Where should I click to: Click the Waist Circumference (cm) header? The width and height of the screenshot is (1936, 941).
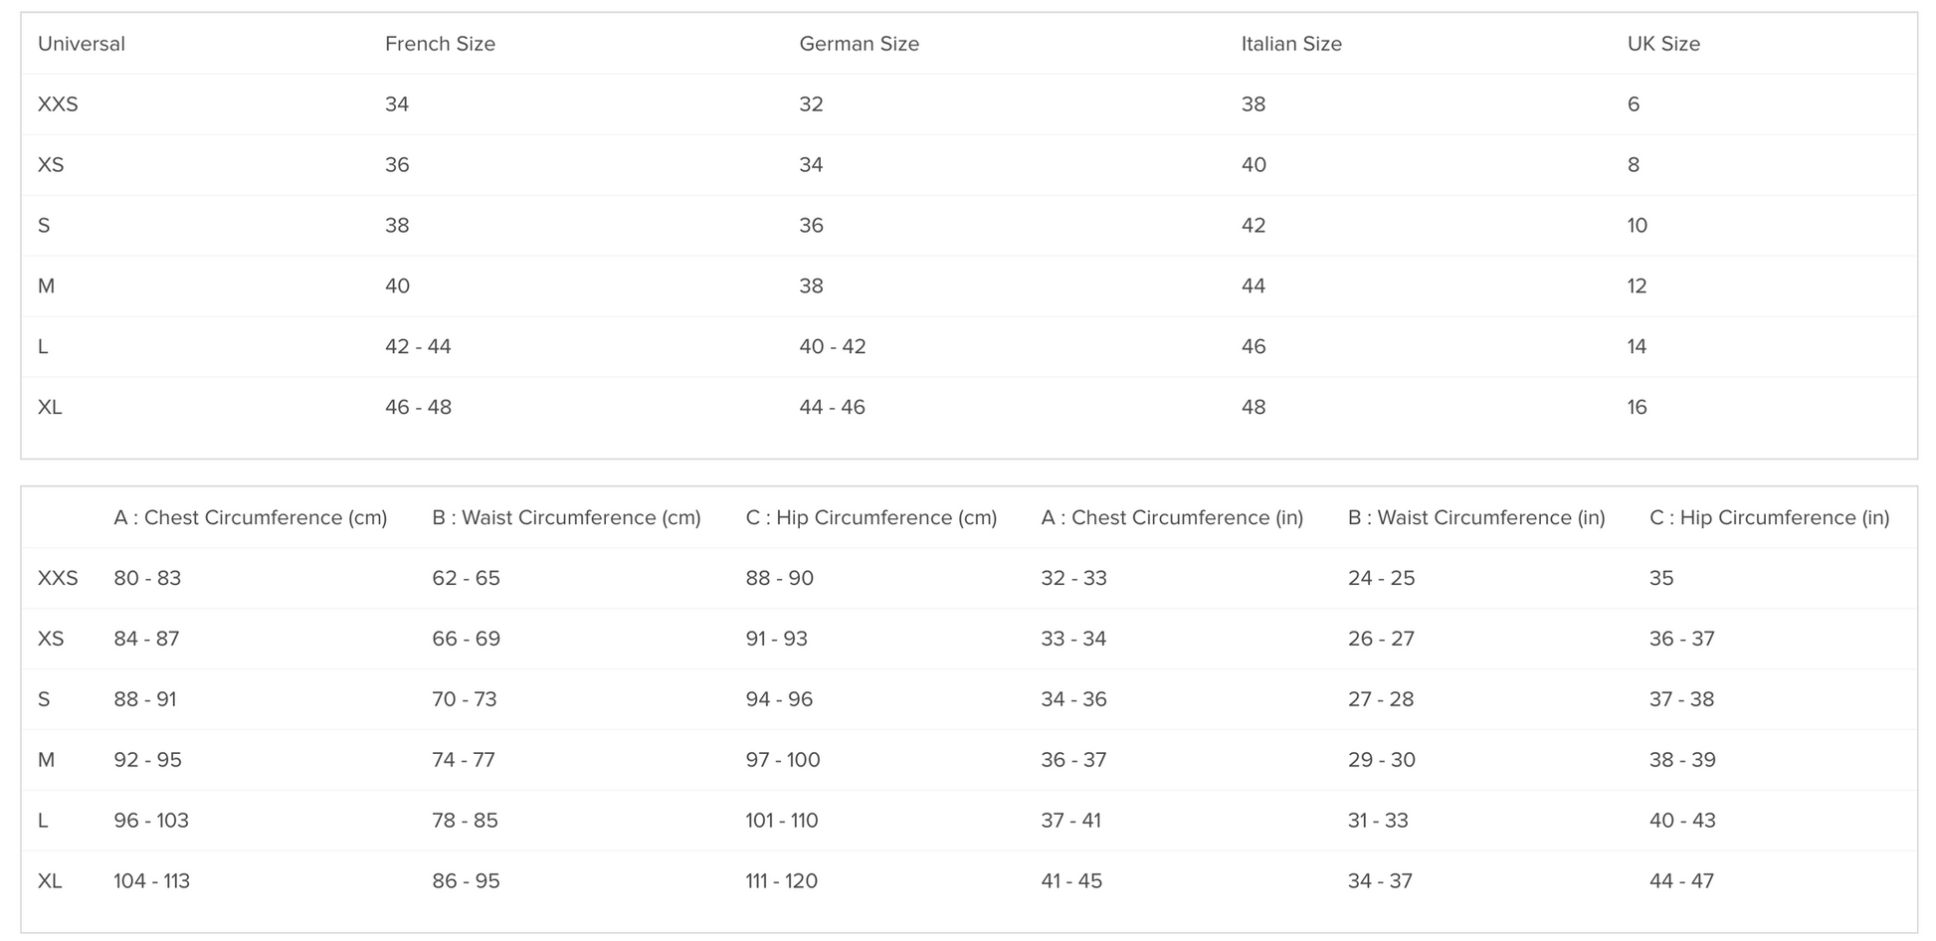click(x=566, y=517)
